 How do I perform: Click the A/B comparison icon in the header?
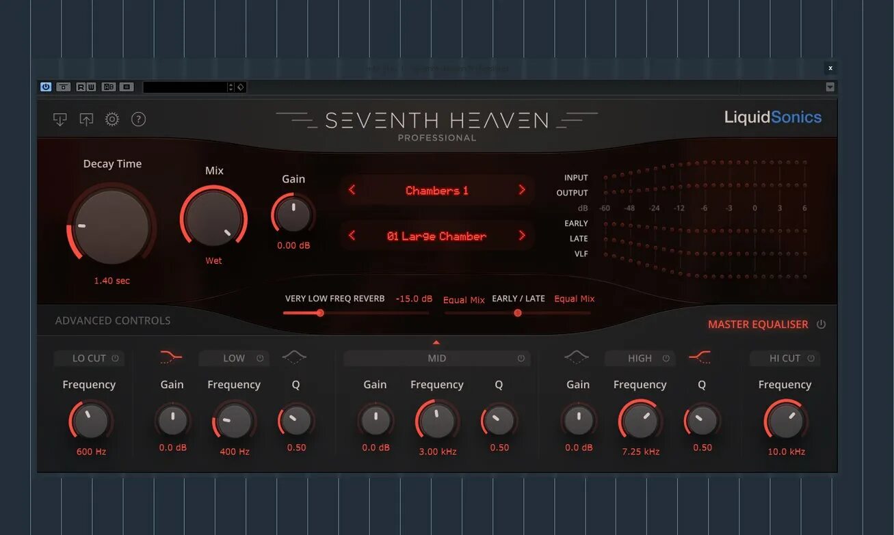(x=108, y=87)
